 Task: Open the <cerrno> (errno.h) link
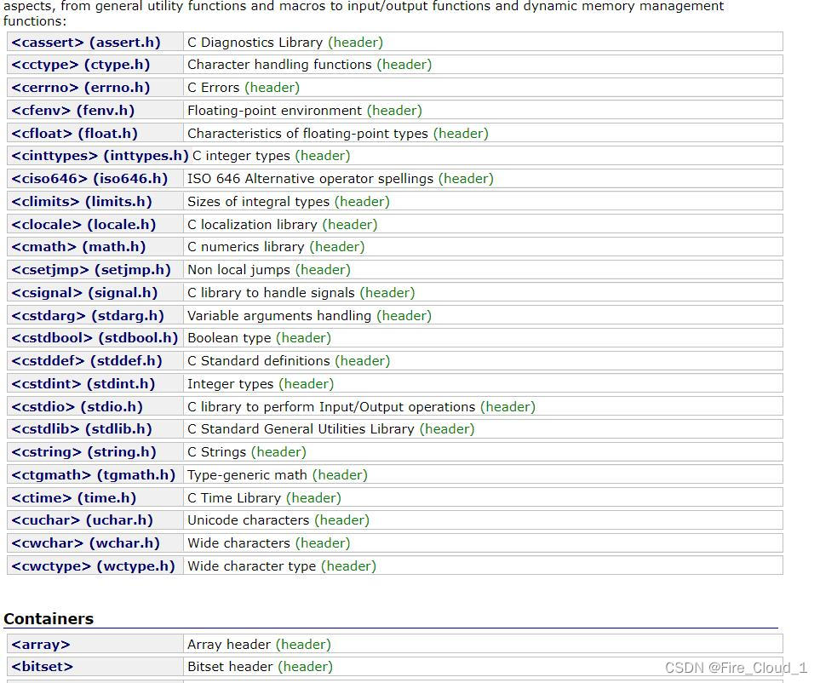tap(81, 88)
